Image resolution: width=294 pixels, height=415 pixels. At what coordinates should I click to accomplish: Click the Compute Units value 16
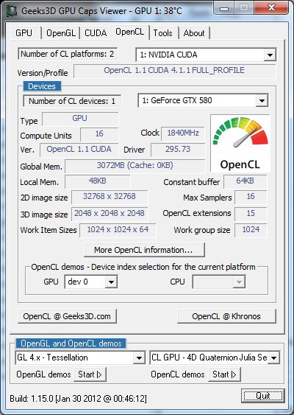point(99,134)
